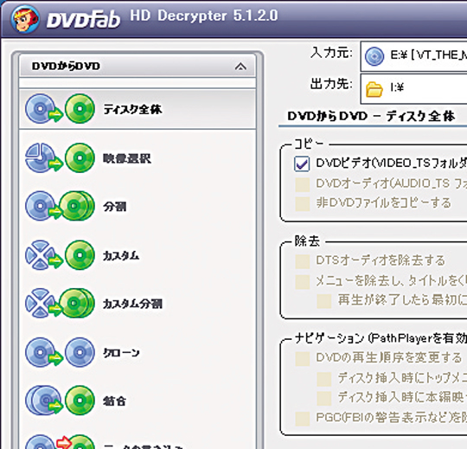Collapse the DVDからDVD panel chevron
Screen dimensions: 467x449
240,67
